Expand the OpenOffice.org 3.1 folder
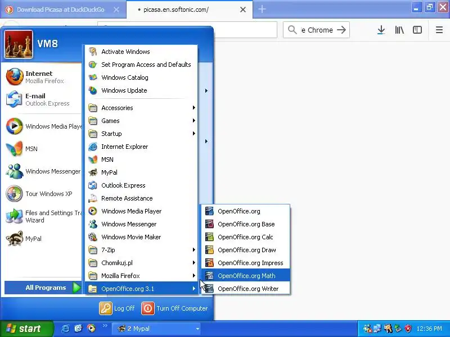The height and width of the screenshot is (337, 450). click(x=141, y=289)
